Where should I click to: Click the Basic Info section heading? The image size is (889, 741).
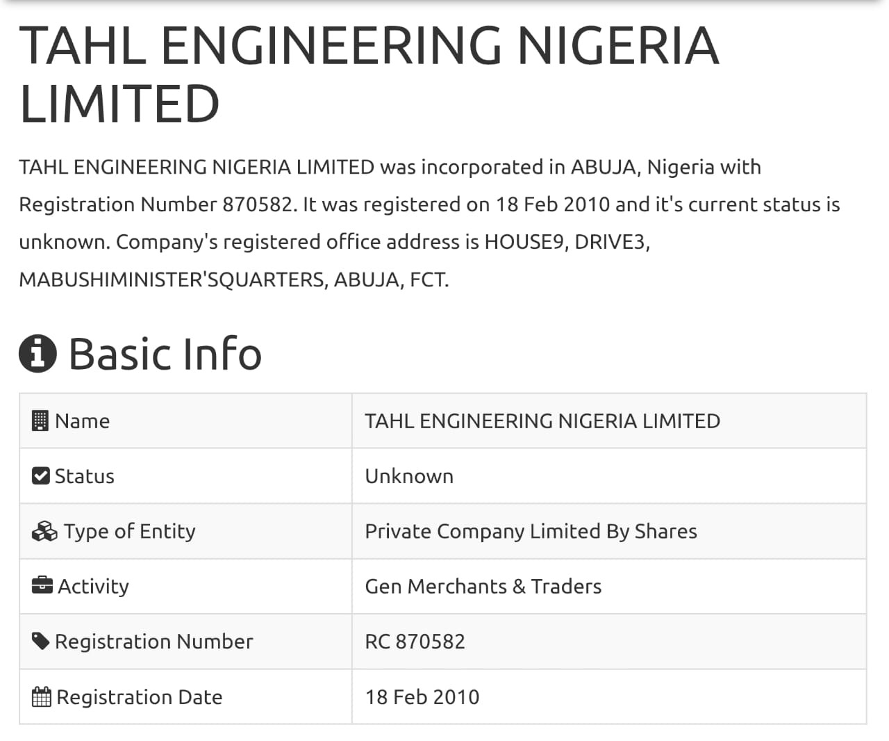click(165, 353)
